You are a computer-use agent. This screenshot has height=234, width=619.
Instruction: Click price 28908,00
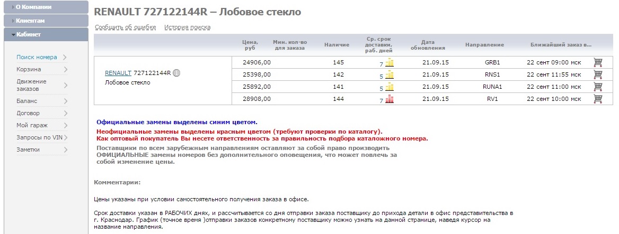[257, 99]
